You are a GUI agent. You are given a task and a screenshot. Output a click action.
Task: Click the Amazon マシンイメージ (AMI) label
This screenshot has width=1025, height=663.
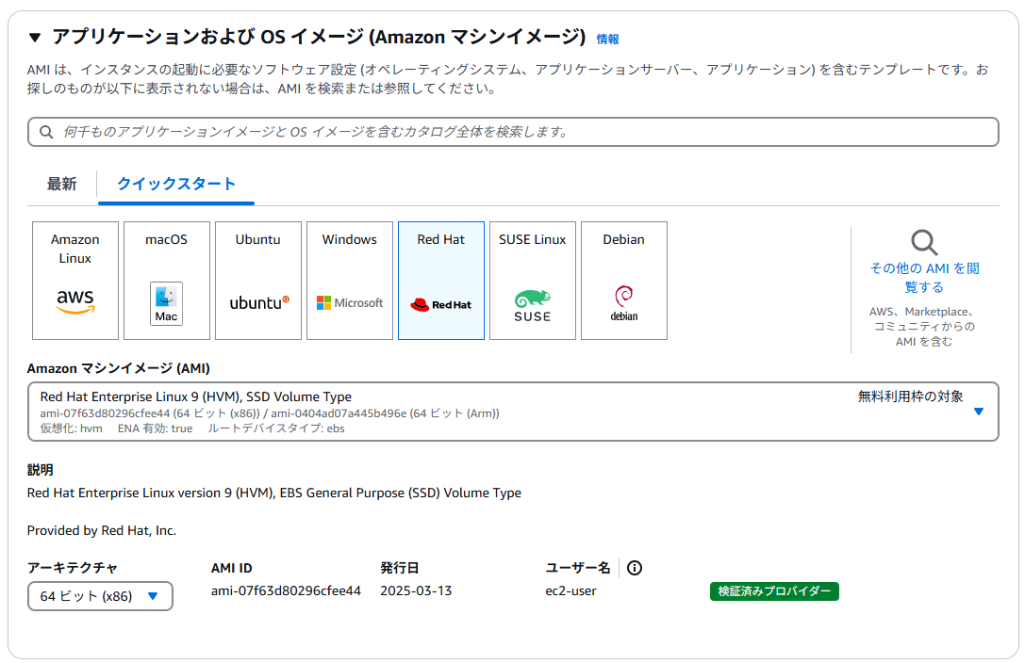tap(118, 368)
